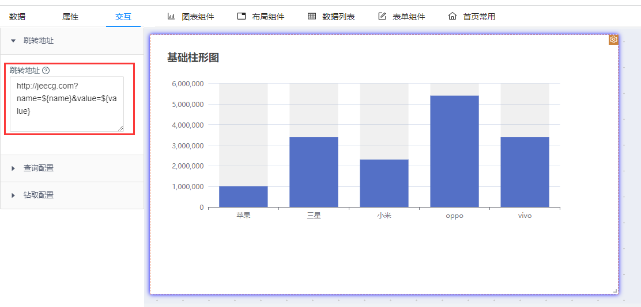Viewport: 641px width, 307px height.
Task: Switch to the 交互 tab
Action: [123, 17]
